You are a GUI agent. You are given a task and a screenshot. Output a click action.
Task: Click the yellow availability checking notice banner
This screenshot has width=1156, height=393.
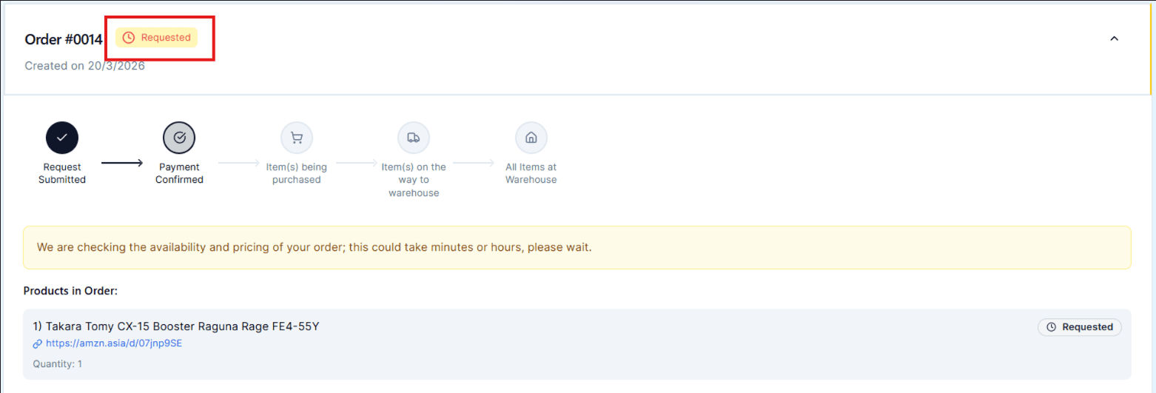click(577, 247)
